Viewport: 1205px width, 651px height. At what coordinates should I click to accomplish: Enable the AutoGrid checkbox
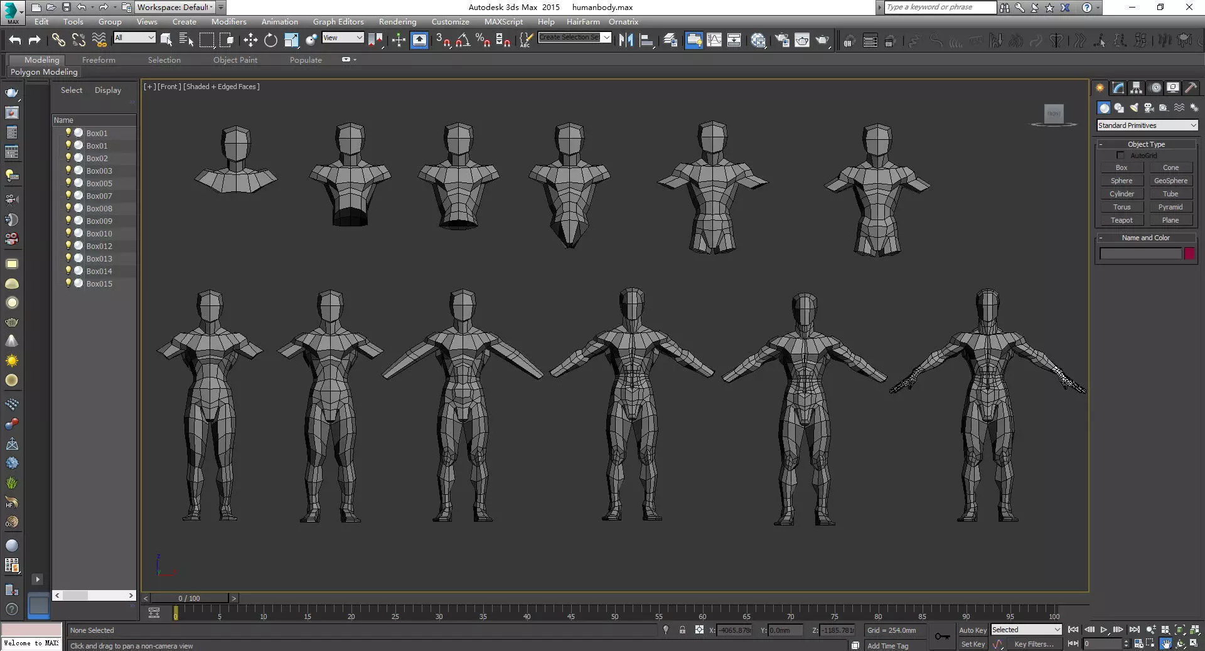[1120, 155]
